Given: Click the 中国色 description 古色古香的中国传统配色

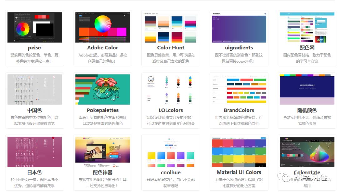Looking at the screenshot, I should [x=34, y=120].
